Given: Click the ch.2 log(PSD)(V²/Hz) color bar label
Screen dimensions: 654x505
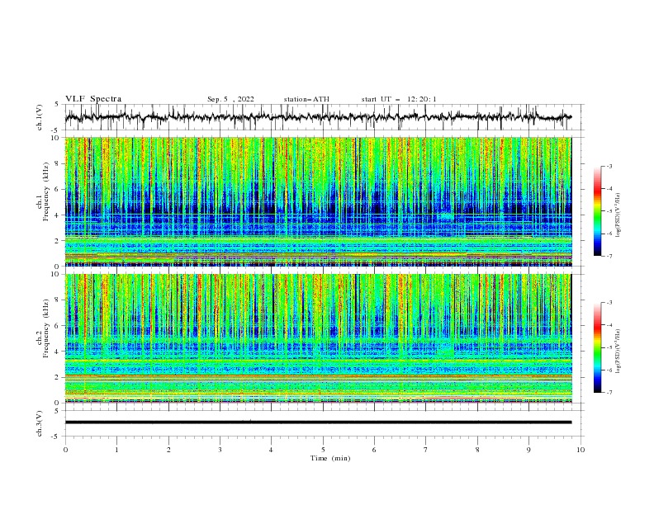Looking at the screenshot, I should [x=619, y=352].
